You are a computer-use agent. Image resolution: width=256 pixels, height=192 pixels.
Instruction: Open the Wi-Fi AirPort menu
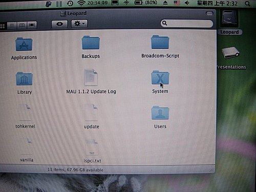pyautogui.click(x=81, y=3)
